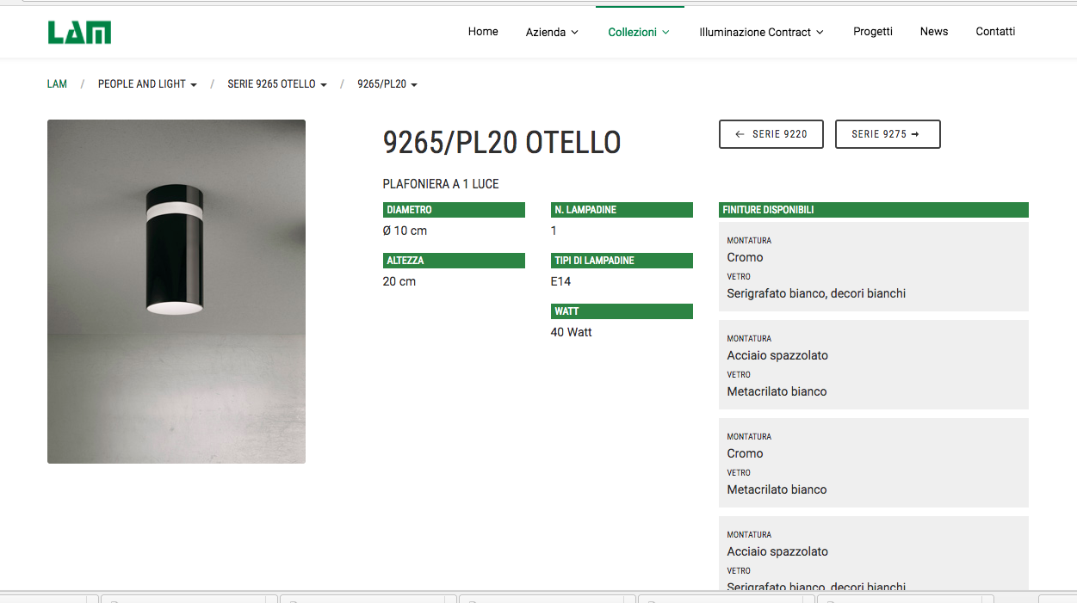Open the News page

[933, 32]
